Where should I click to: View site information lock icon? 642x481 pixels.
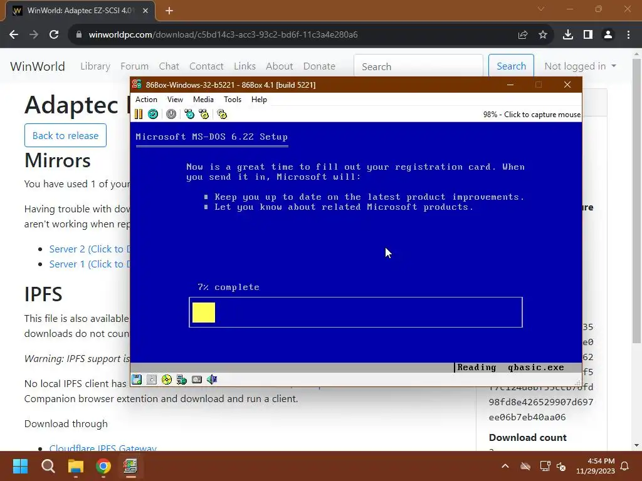click(x=79, y=35)
